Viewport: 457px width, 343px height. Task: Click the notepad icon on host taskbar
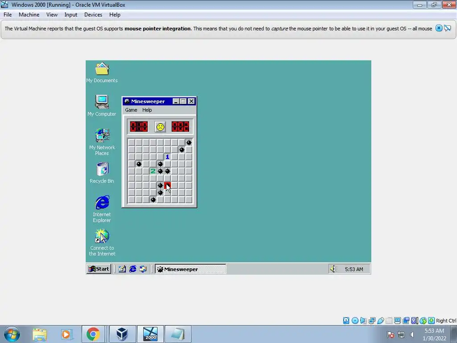[x=178, y=334]
